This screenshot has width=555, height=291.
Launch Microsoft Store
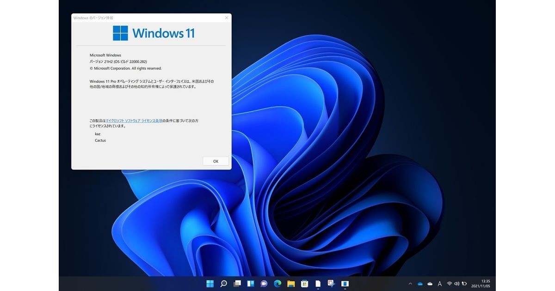(304, 283)
